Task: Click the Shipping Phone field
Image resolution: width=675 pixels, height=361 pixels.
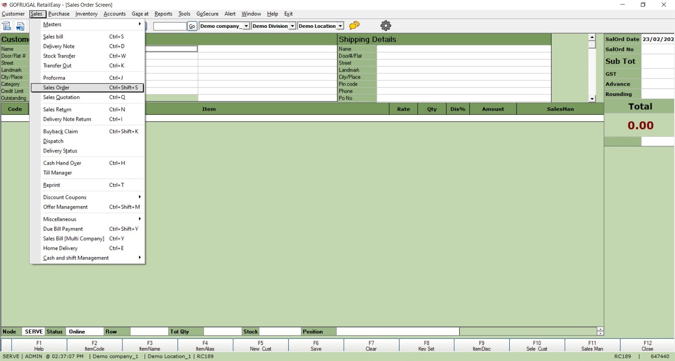Action: 464,91
